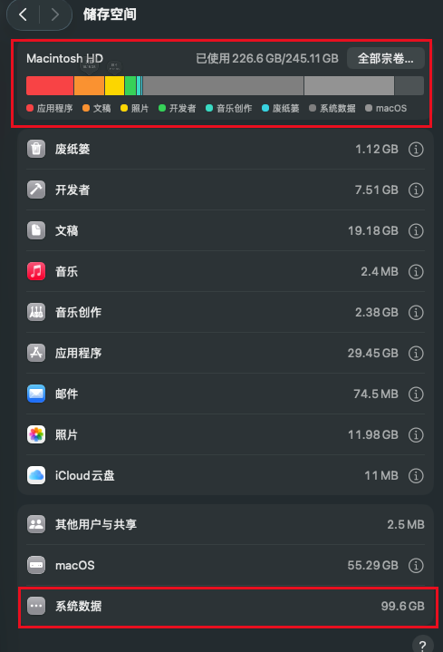Open info for 开发者 storage

pos(416,190)
